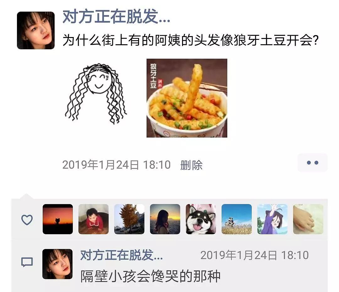Tap the comment speech bubble icon

pyautogui.click(x=27, y=262)
